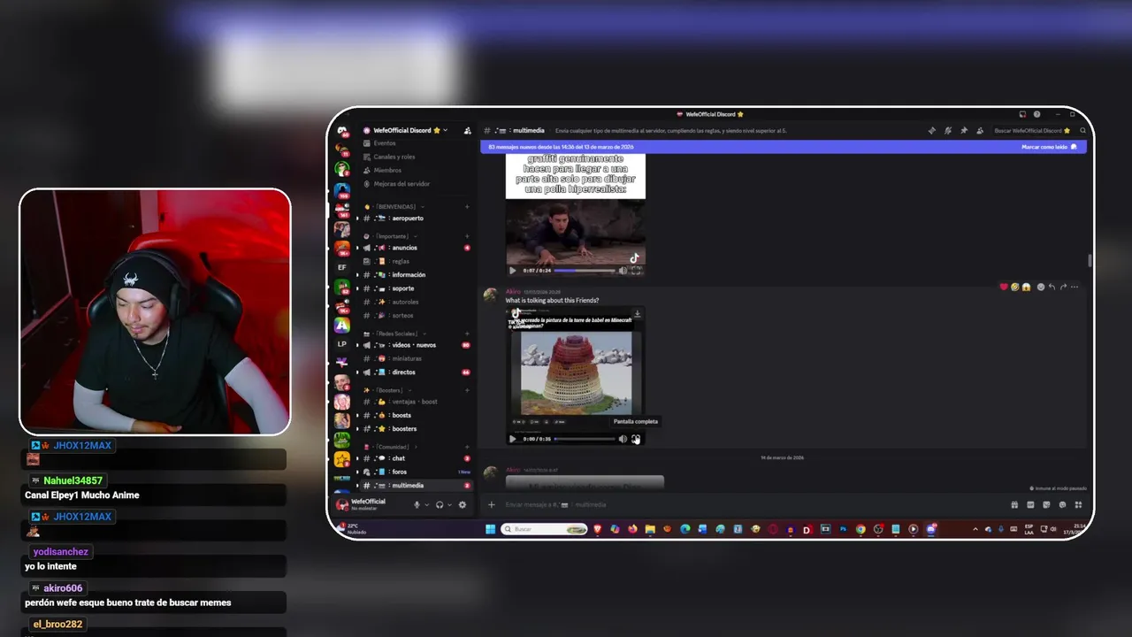Screen dimensions: 1132x637
Task: Mute microphone in user panel
Action: click(417, 504)
